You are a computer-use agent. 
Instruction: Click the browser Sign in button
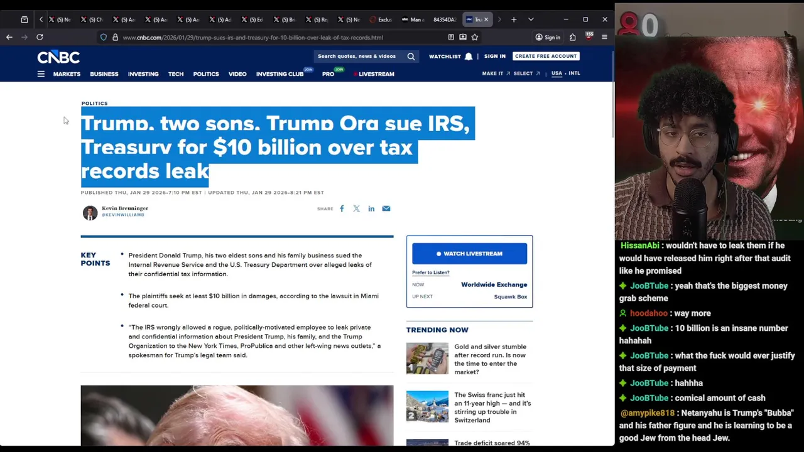click(x=548, y=37)
